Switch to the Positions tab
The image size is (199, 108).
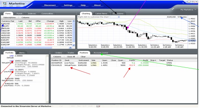84,53
